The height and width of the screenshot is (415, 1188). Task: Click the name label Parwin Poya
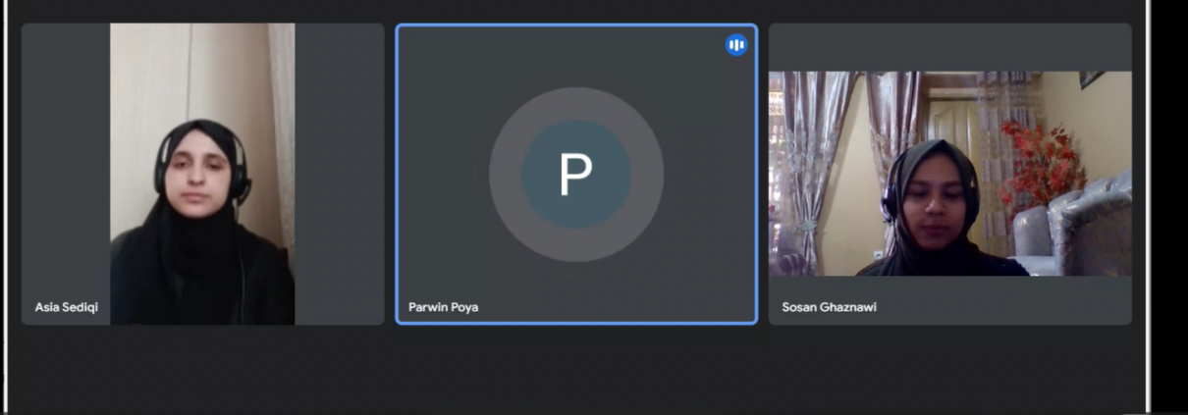pos(444,307)
